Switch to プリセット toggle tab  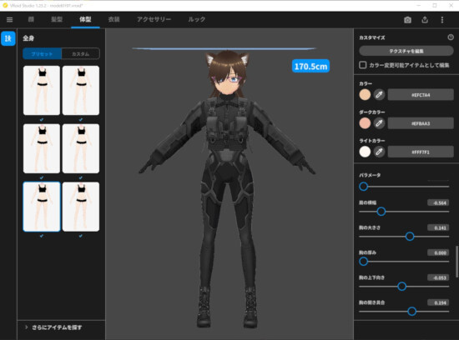coord(43,54)
